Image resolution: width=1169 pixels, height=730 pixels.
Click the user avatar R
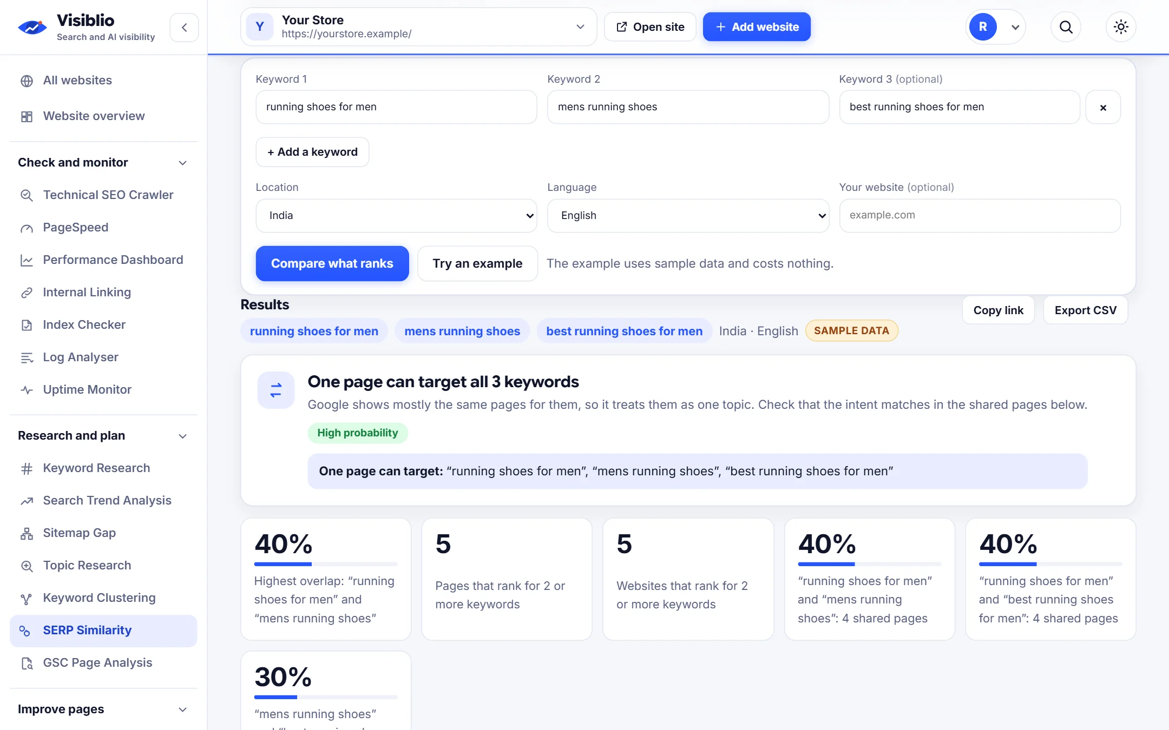click(x=983, y=27)
